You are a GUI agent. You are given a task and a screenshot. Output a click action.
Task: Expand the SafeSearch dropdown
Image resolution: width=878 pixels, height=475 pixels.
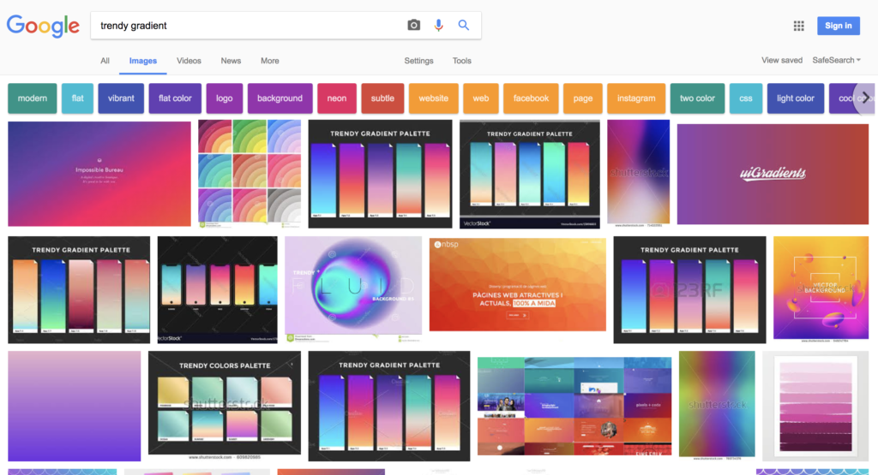[837, 61]
